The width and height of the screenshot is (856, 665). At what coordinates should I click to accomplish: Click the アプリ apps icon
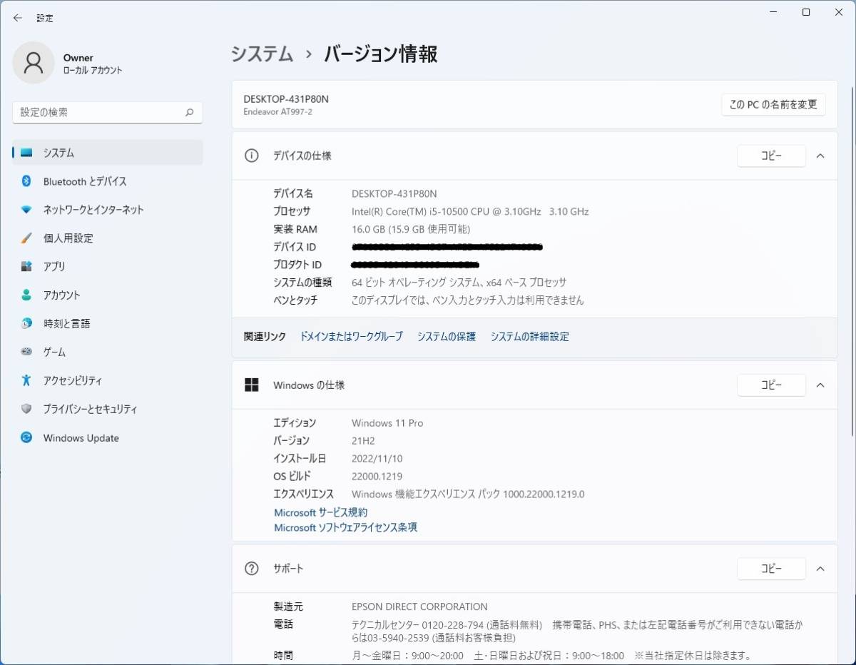coord(26,267)
